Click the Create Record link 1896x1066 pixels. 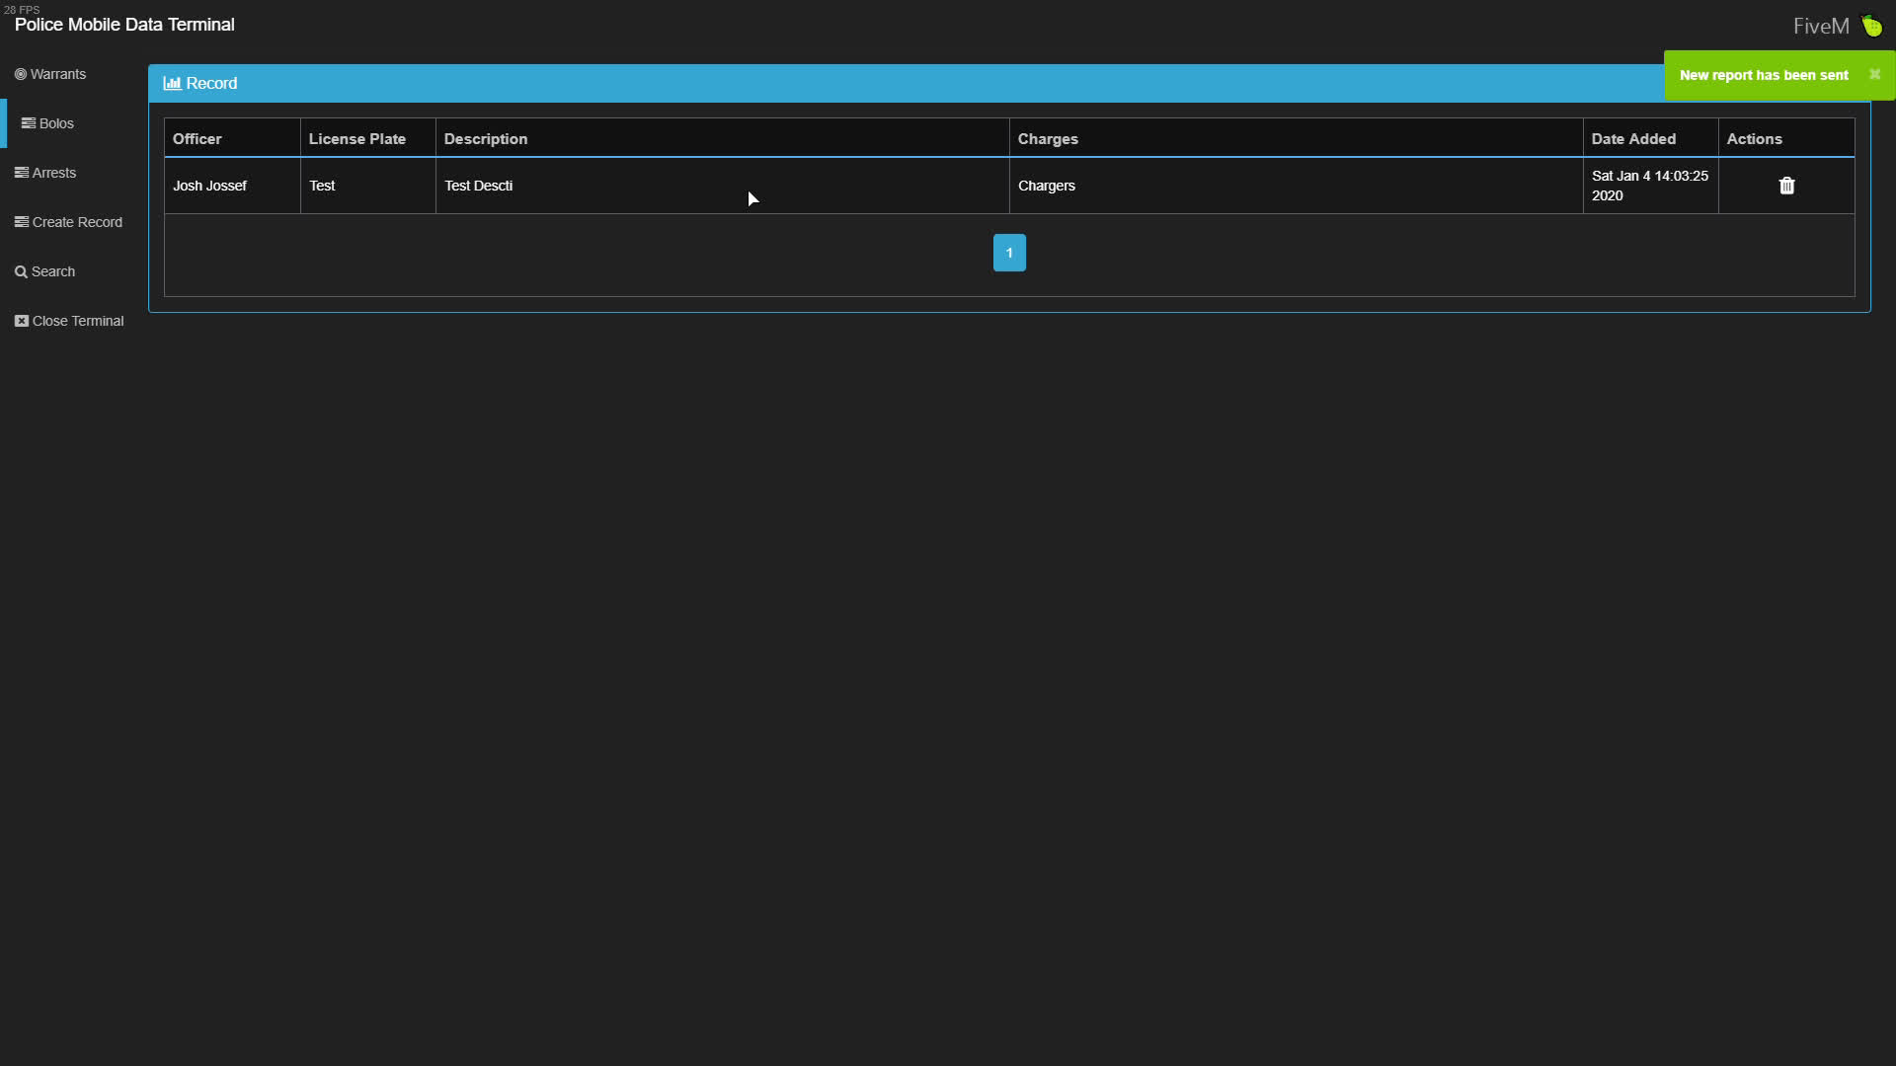pyautogui.click(x=77, y=222)
